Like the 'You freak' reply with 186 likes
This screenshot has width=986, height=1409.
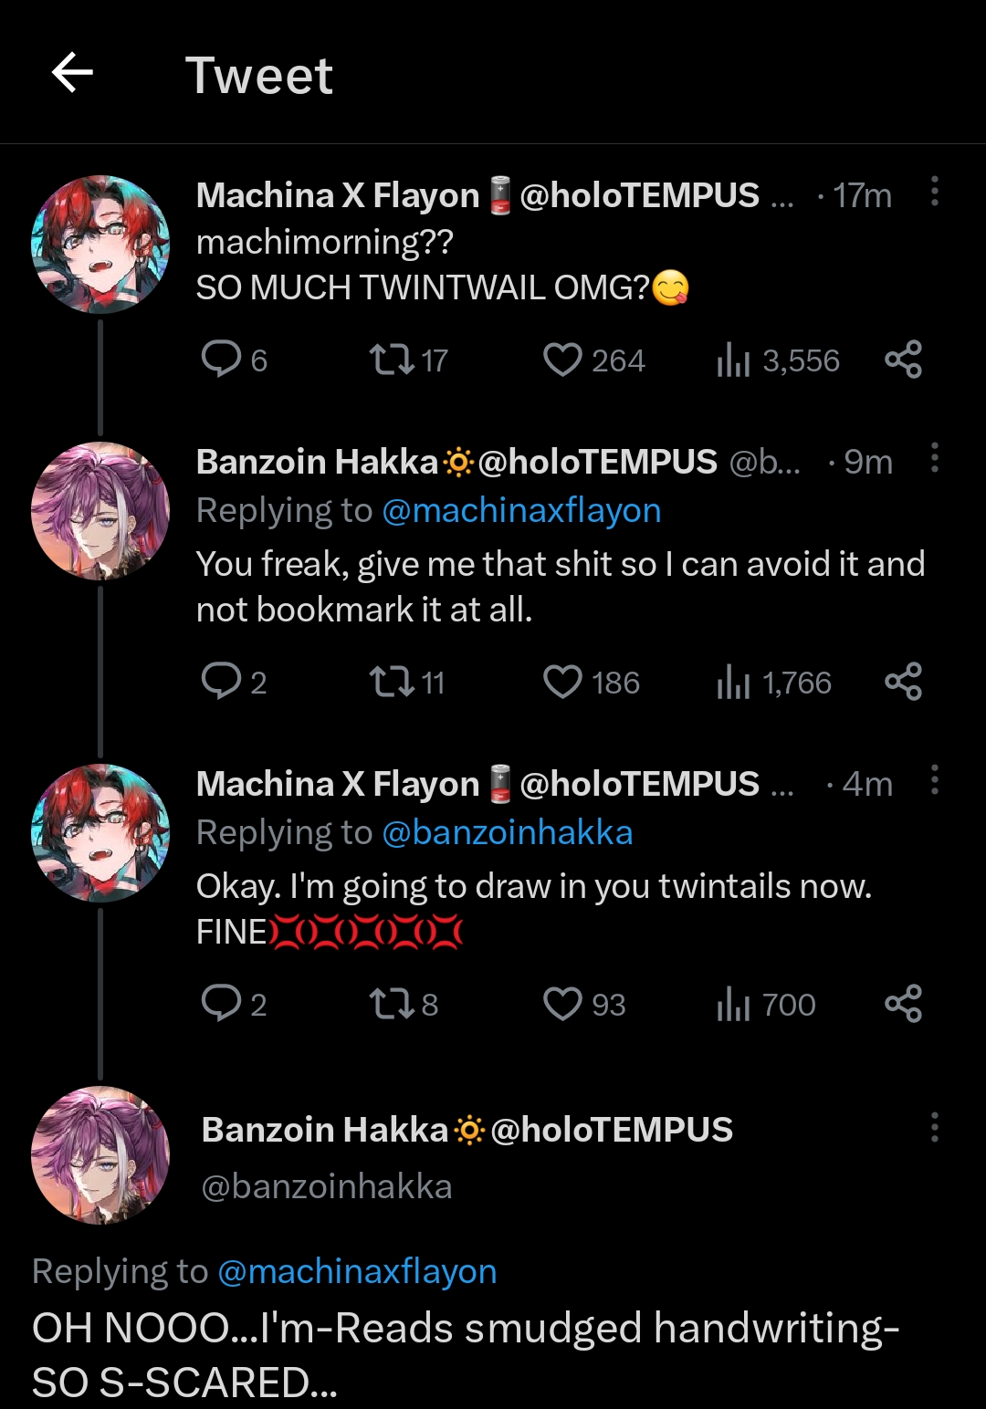click(562, 683)
